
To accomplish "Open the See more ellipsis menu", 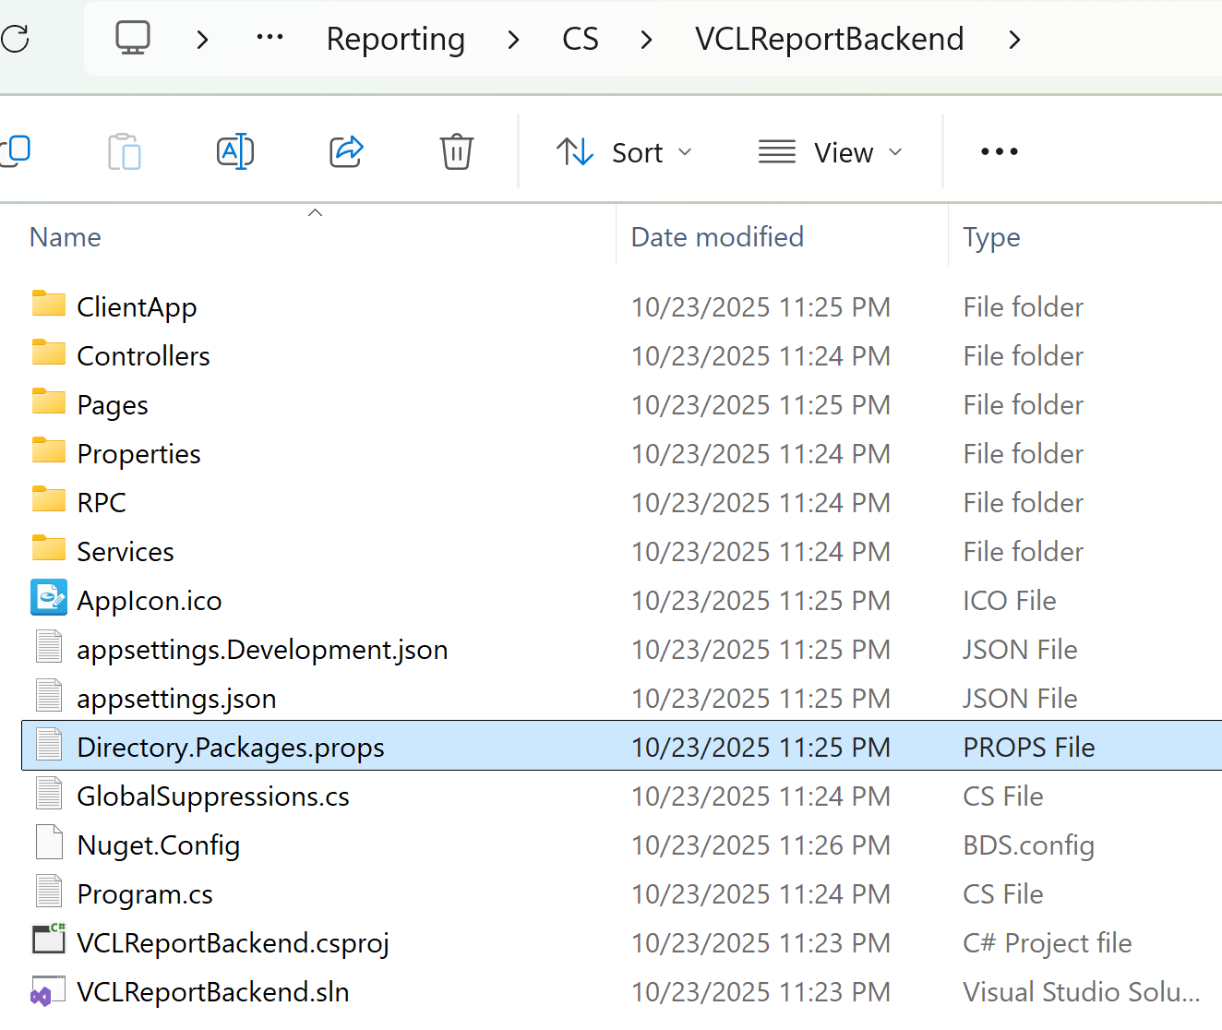I will click(999, 151).
